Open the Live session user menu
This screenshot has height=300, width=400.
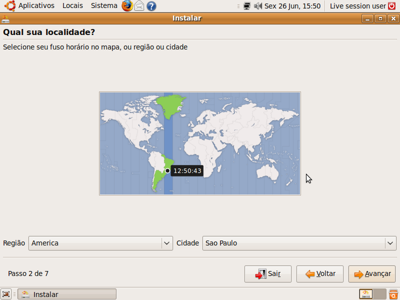tap(358, 6)
